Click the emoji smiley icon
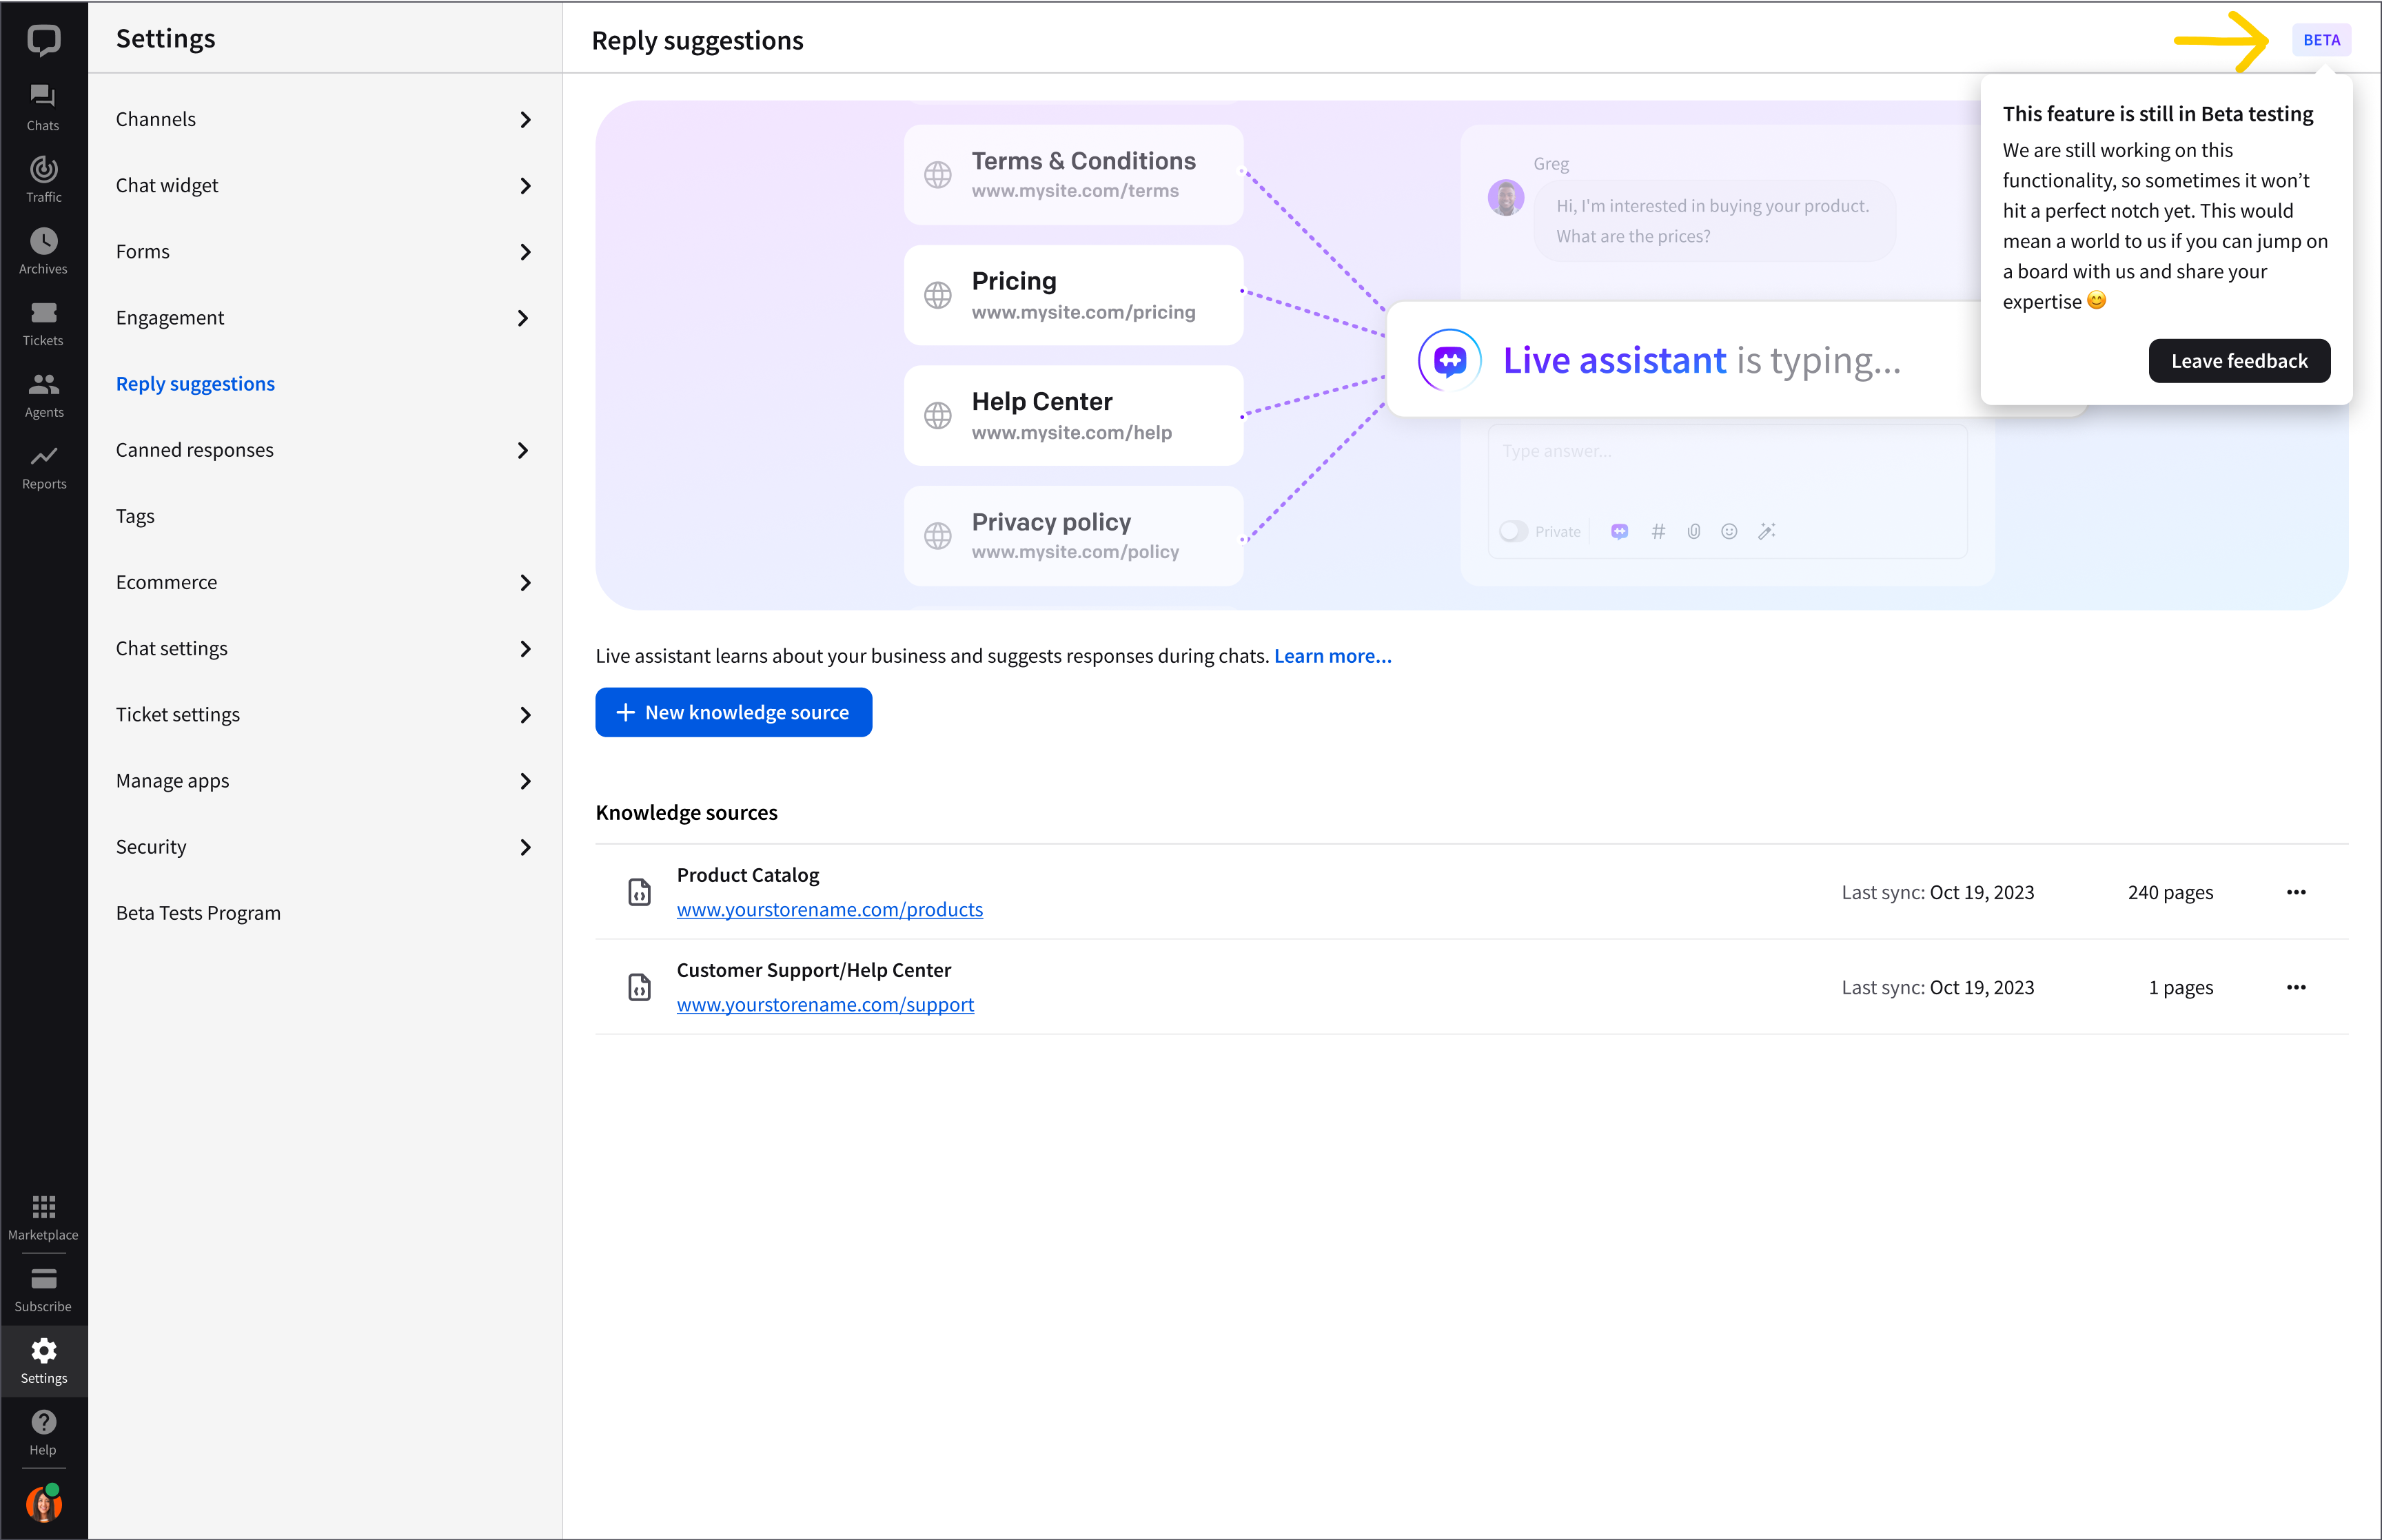The height and width of the screenshot is (1540, 2382). tap(1729, 531)
